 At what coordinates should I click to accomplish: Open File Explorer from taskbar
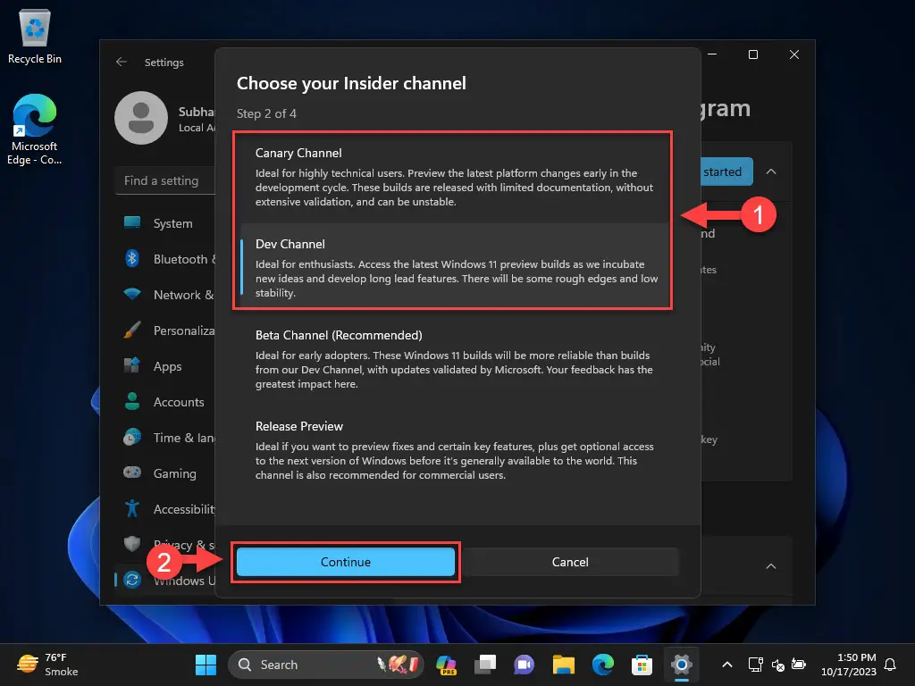(x=563, y=665)
